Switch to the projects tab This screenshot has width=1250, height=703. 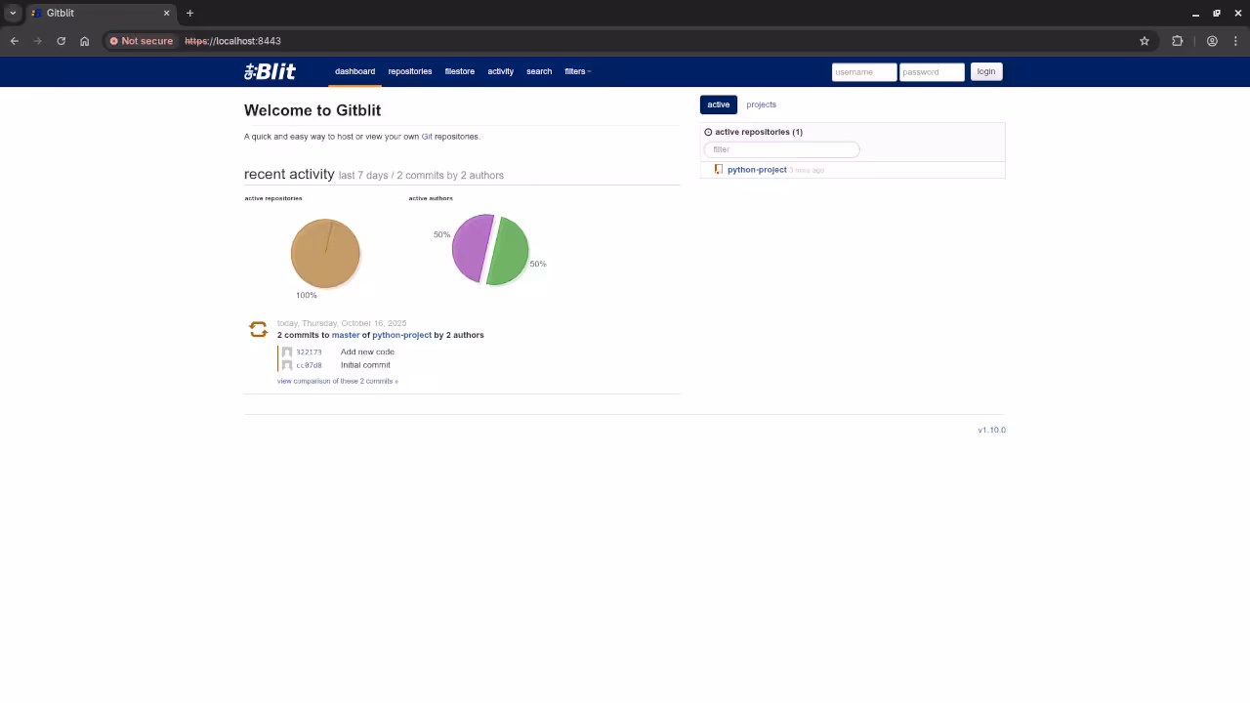(x=761, y=104)
